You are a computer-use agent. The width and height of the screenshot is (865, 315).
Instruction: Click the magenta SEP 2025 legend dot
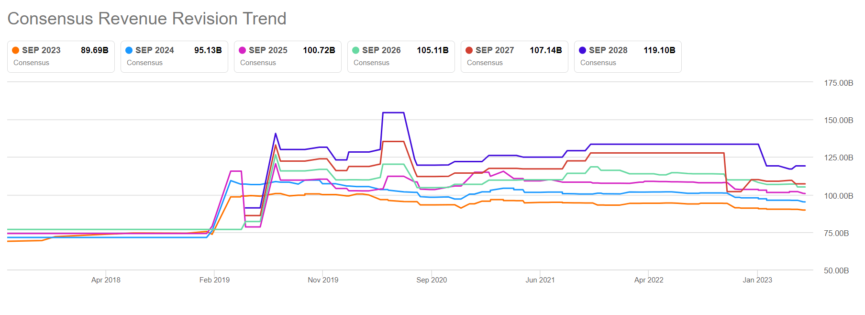point(243,50)
